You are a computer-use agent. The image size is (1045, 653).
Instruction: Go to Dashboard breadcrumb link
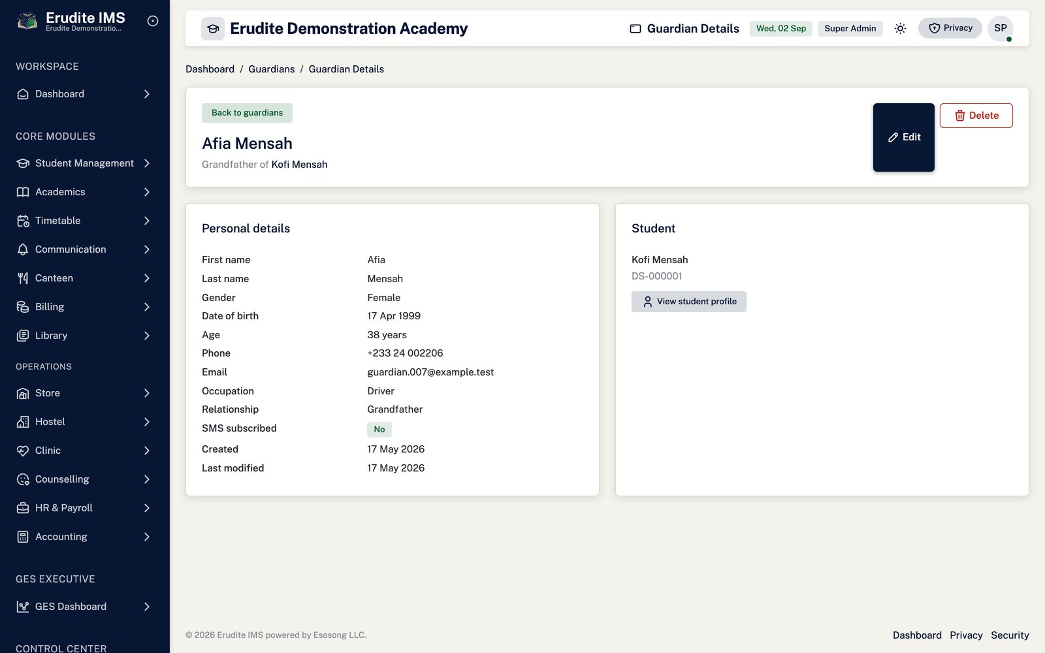[x=210, y=69]
